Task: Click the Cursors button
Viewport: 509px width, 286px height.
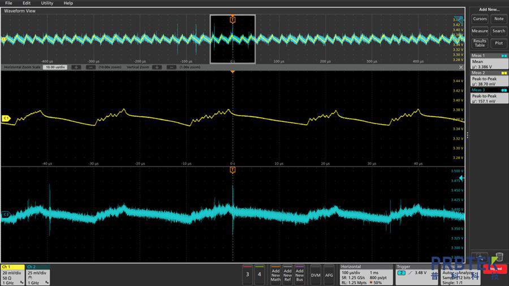Action: (480, 19)
